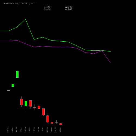Click the '21 Jan' date axis label
Image resolution: width=136 pixels, height=136 pixels.
point(51,129)
